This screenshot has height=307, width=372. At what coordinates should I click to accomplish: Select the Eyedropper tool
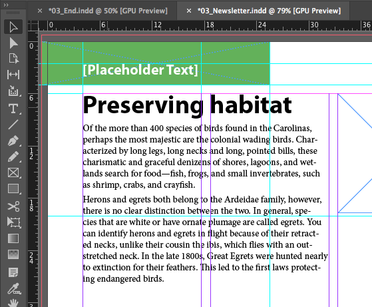click(x=13, y=288)
